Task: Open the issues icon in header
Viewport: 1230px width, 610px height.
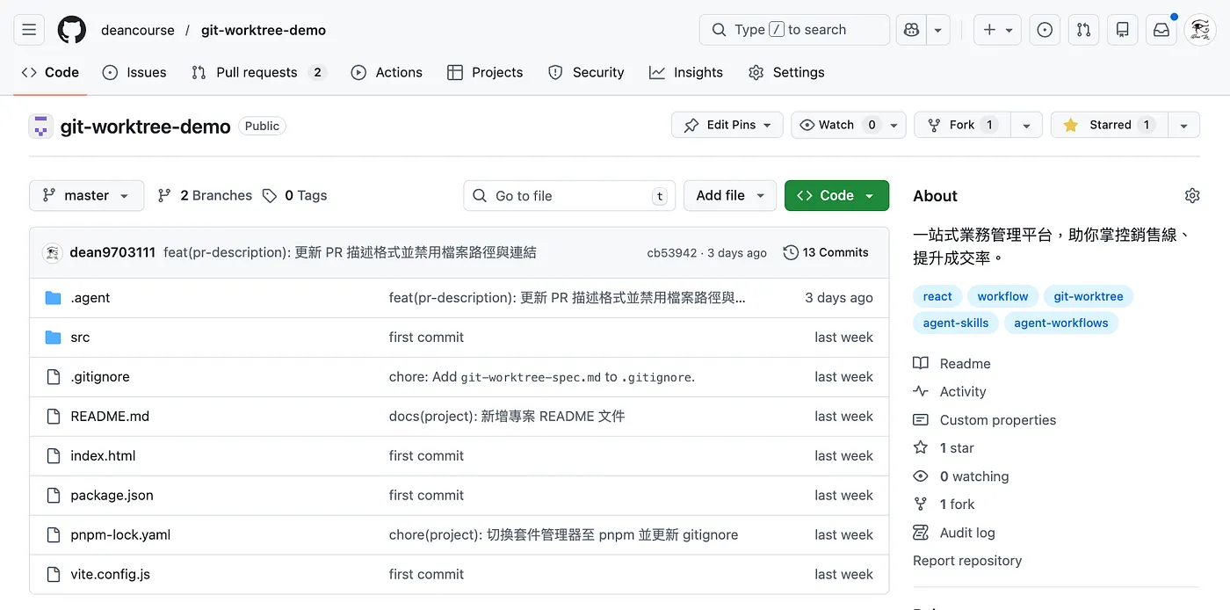Action: tap(1045, 30)
